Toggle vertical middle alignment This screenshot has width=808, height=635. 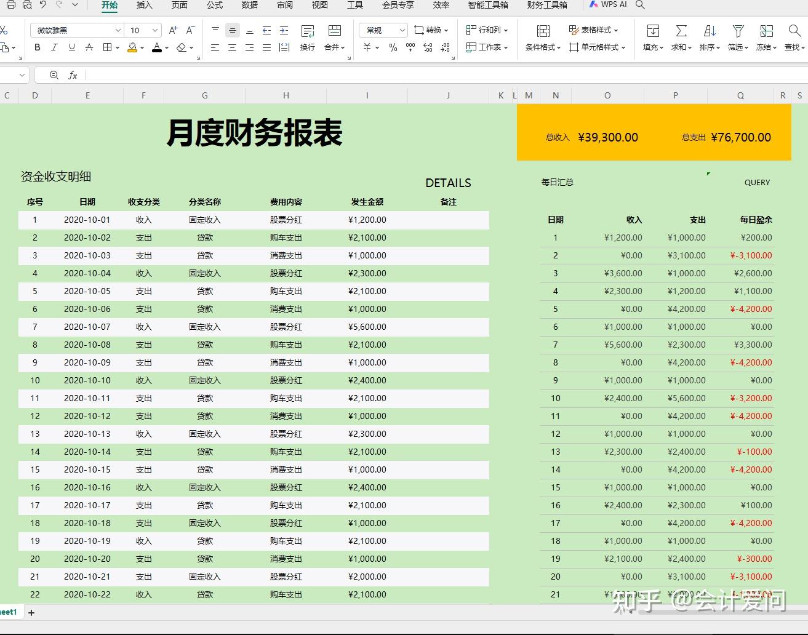tap(232, 30)
